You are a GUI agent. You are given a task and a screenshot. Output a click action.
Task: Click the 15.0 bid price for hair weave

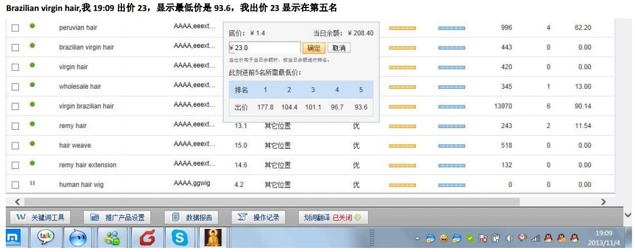tap(240, 146)
